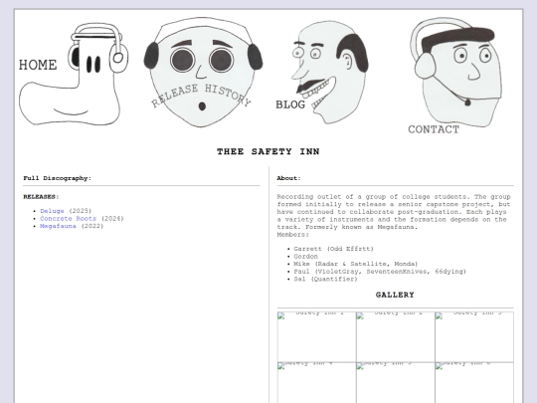Open the BLOG mustache face image
The width and height of the screenshot is (537, 403).
coord(322,73)
